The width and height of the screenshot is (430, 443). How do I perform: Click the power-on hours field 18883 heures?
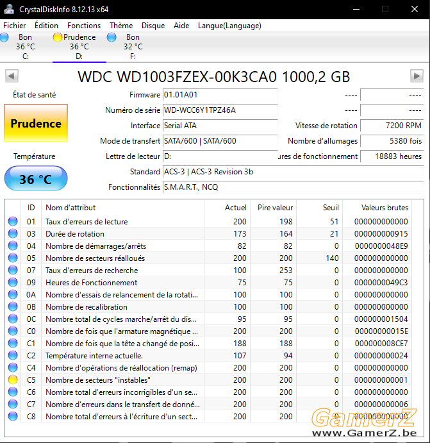coord(392,156)
